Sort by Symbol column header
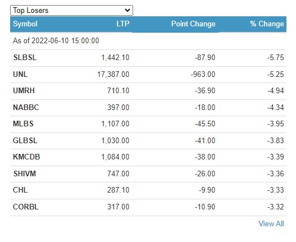 (x=25, y=24)
